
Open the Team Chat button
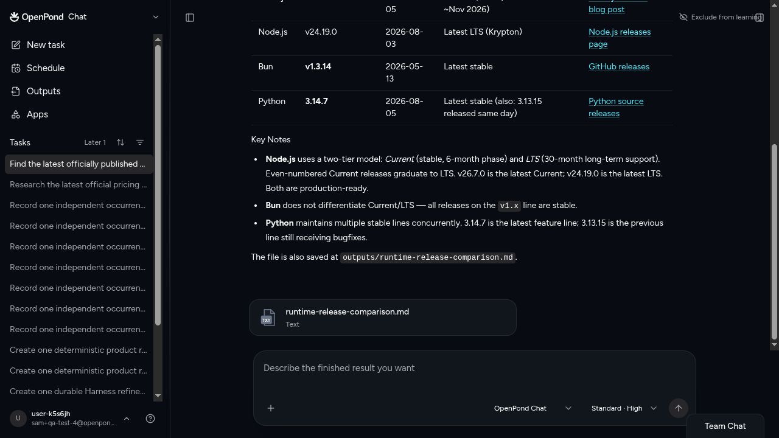coord(725,426)
